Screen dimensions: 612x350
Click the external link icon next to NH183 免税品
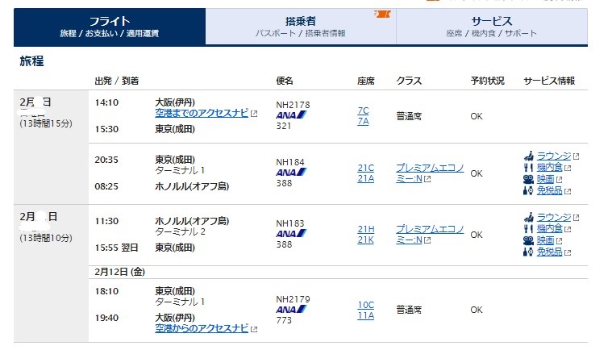(x=568, y=253)
